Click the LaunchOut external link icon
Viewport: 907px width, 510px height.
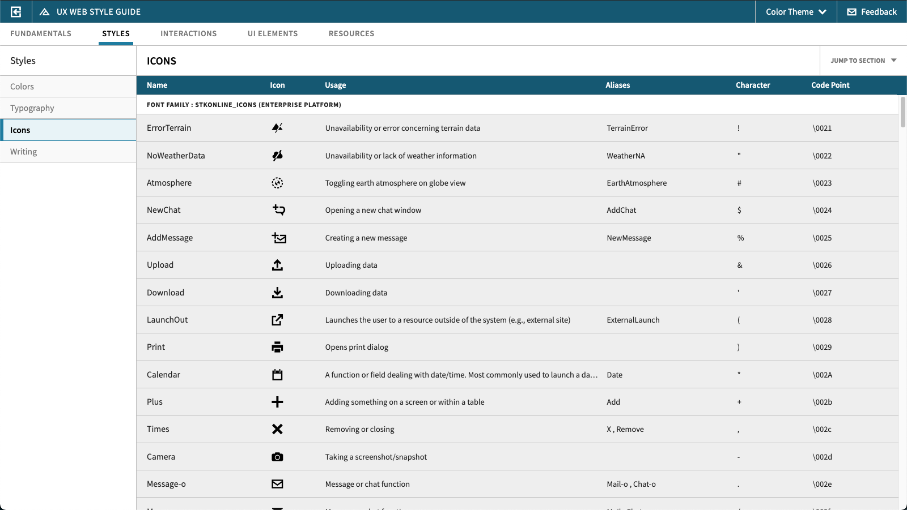(x=277, y=320)
